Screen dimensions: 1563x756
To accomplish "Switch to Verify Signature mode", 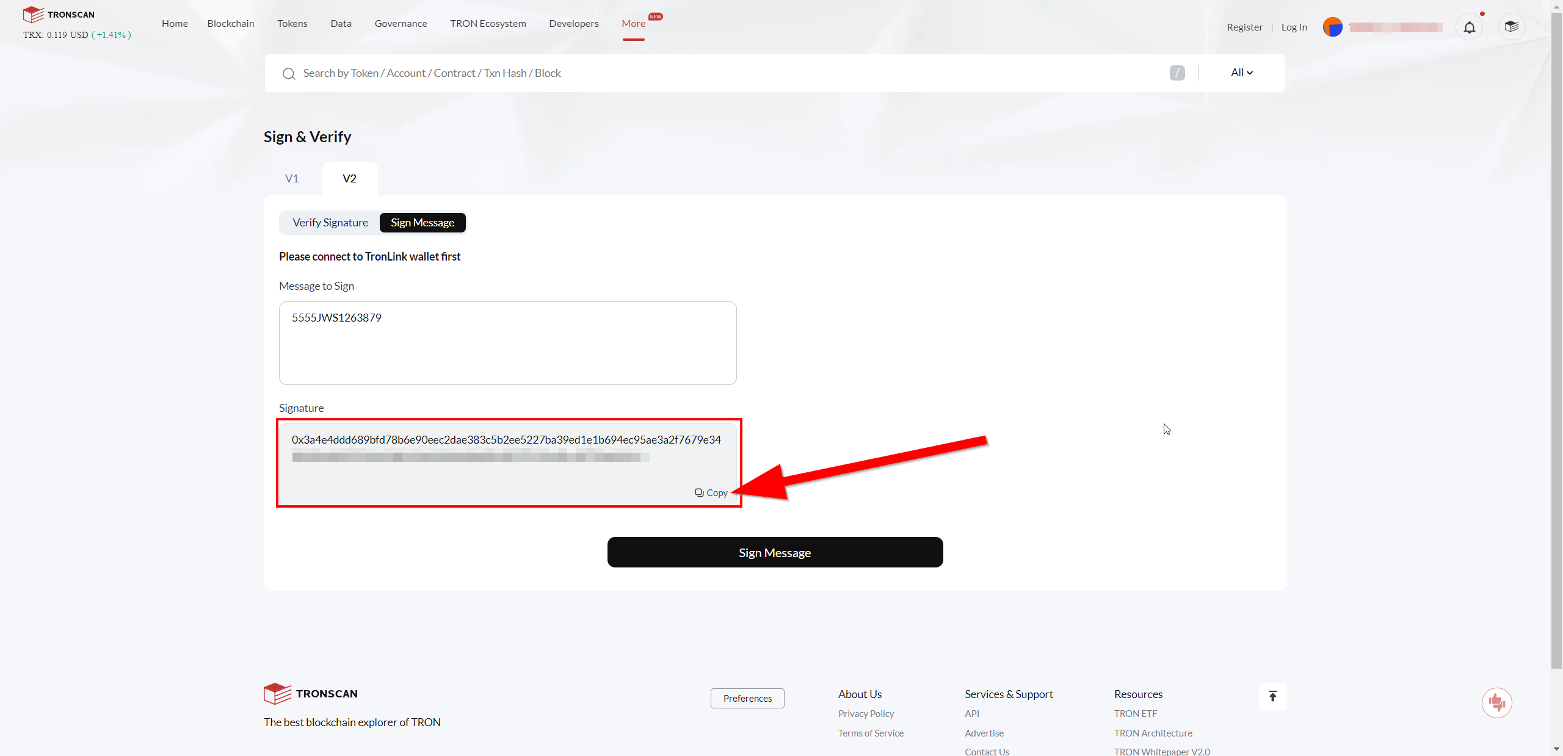I will click(330, 223).
